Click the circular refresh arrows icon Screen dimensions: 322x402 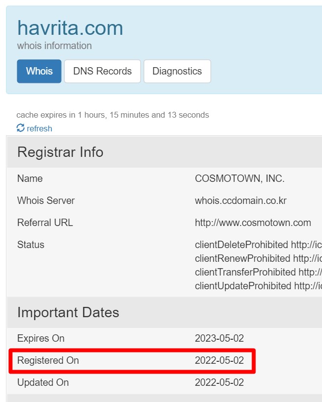[x=21, y=128]
